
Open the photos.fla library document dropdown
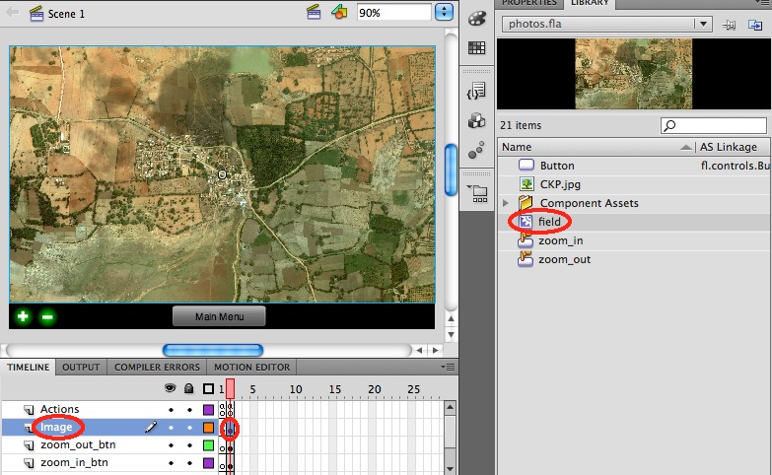point(703,24)
